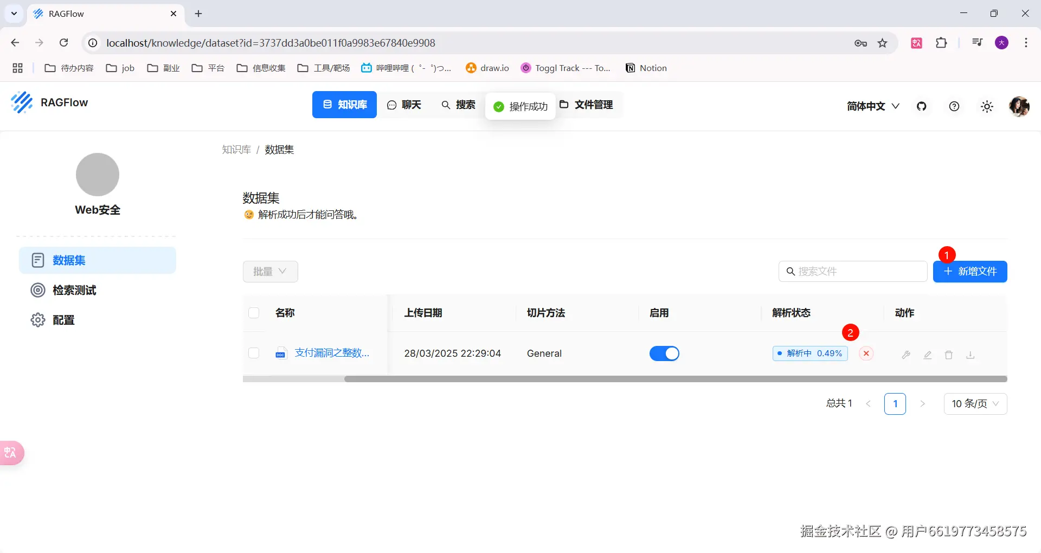Screen dimensions: 1041x553
Task: Open the 待办内容 bookmark folder
Action: tap(69, 68)
